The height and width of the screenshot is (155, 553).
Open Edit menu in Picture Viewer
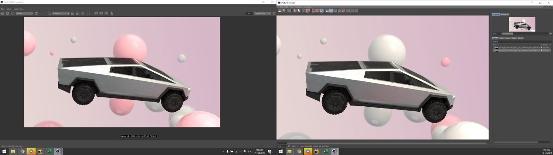tap(286, 7)
